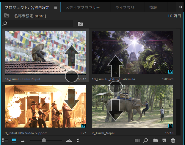Click the zoom in large mountain icon
This screenshot has width=185, height=145.
tap(69, 140)
